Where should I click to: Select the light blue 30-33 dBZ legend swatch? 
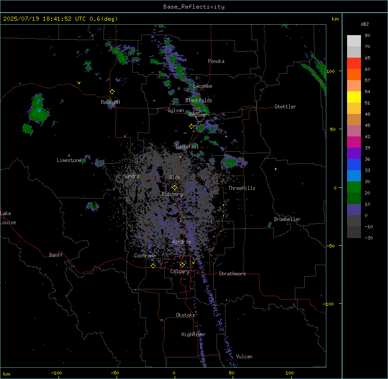354,176
